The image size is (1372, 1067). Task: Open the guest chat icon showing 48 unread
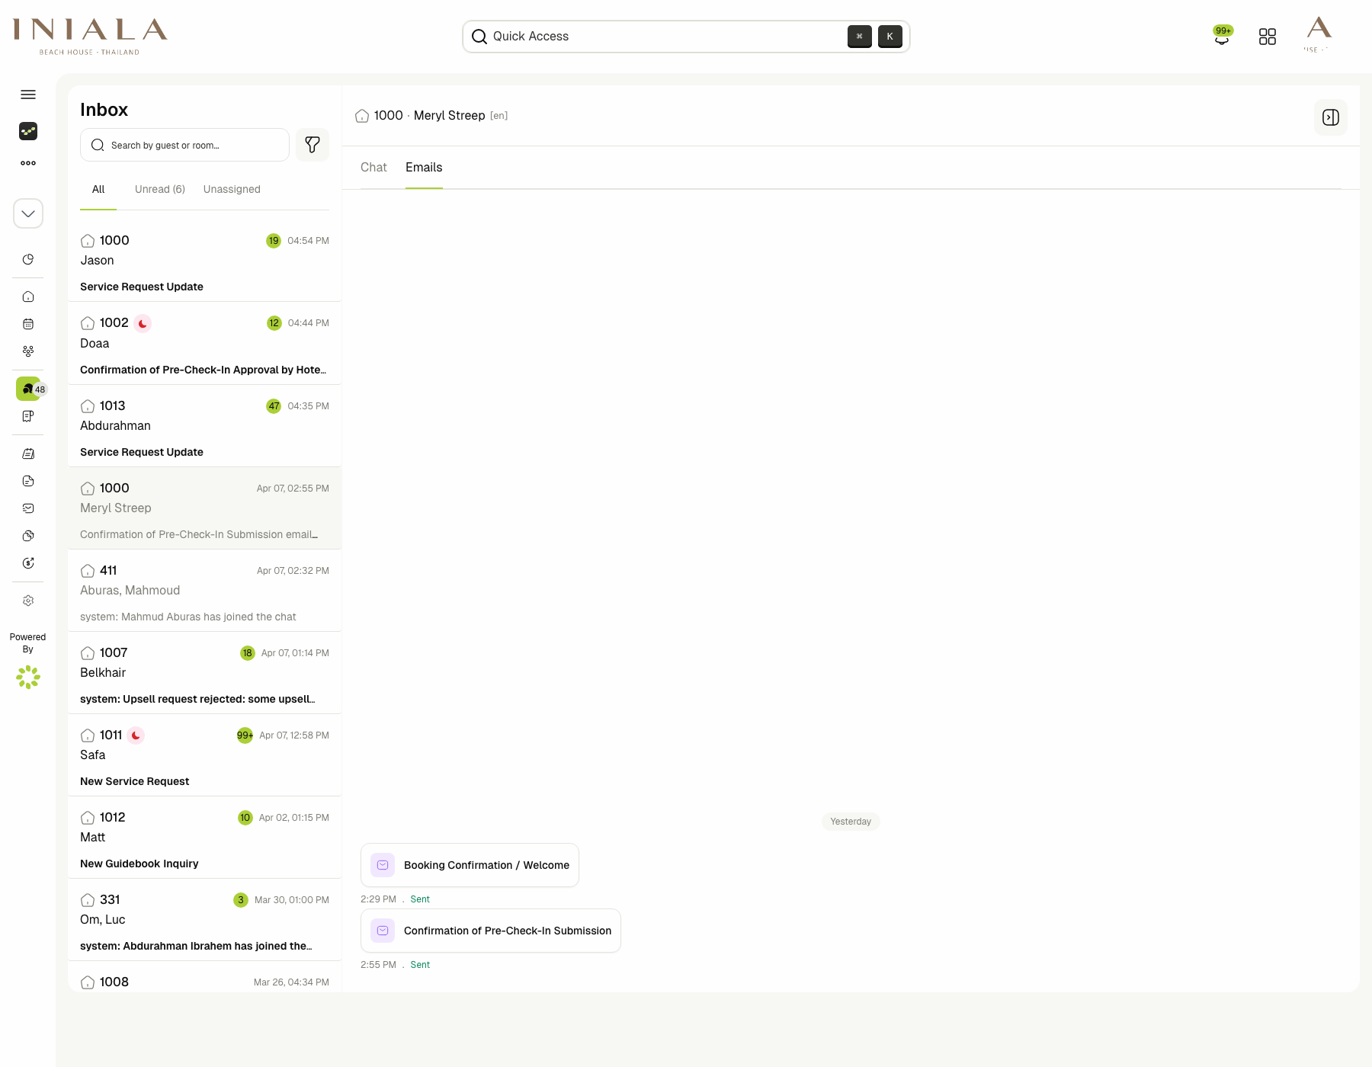tap(28, 389)
